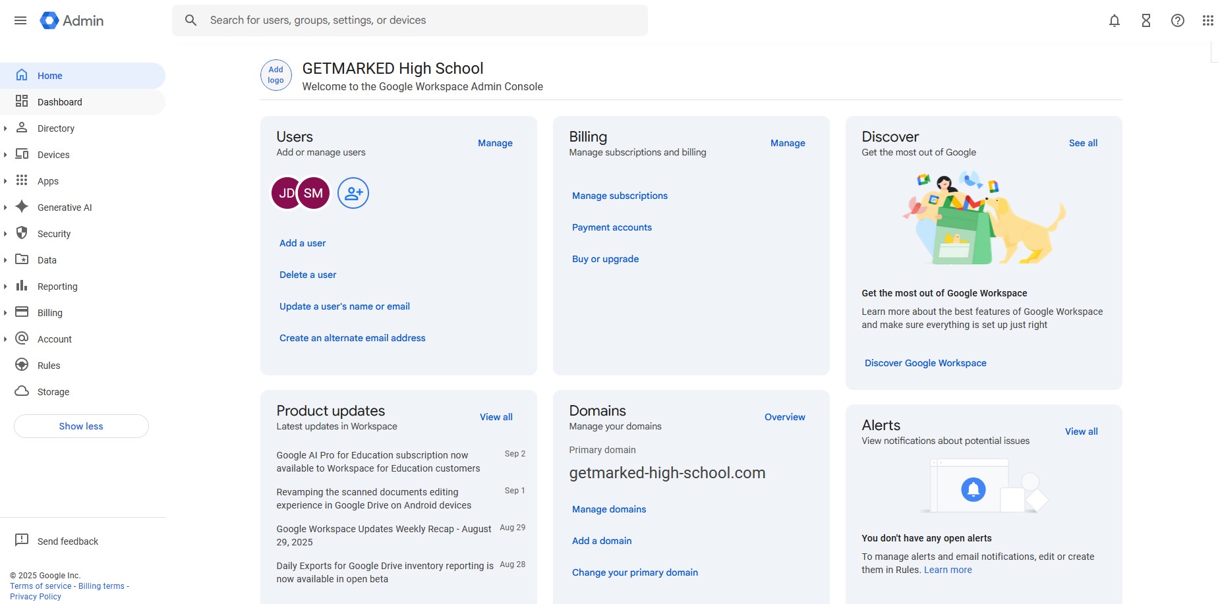Open Add a domain link

click(602, 541)
